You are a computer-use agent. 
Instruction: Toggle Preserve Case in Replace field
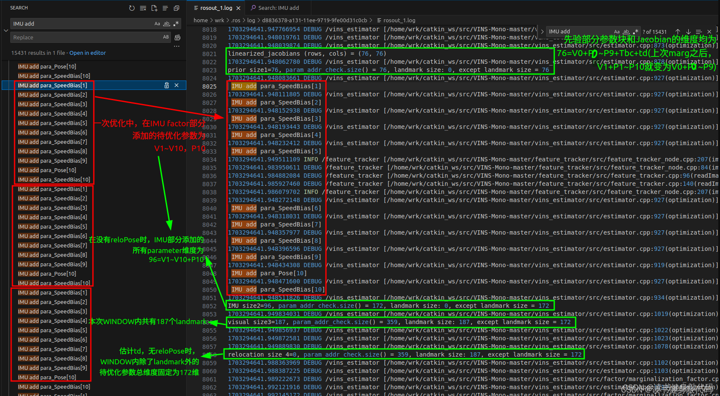point(166,37)
